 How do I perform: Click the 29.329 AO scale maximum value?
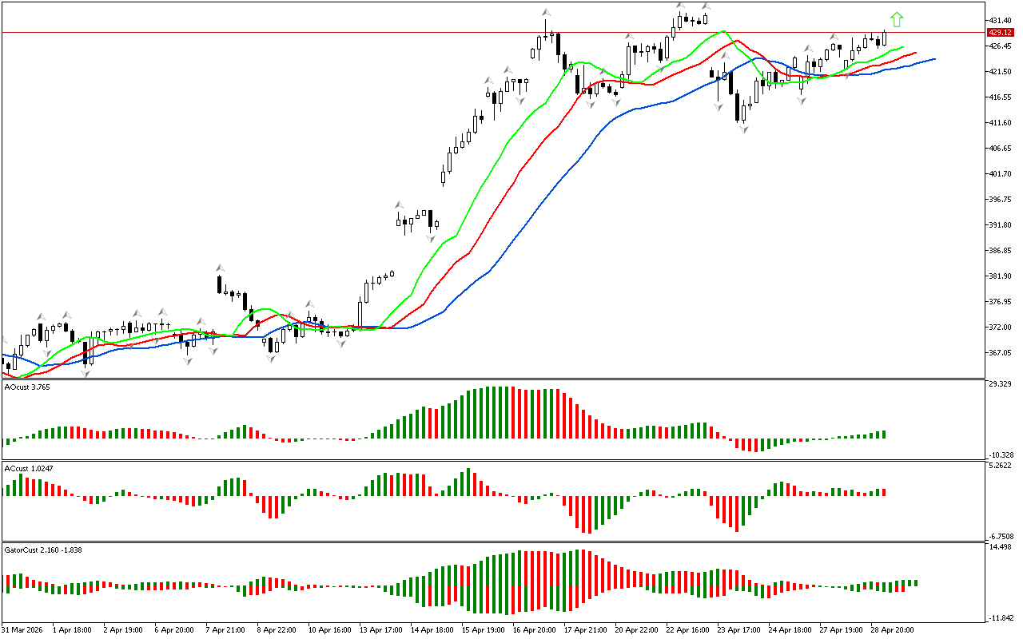coord(1001,385)
